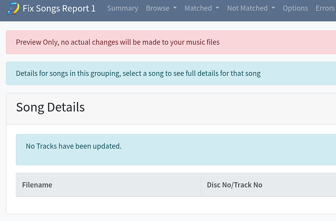Click the 'Preview Only' text in the red alert

pyautogui.click(x=36, y=42)
